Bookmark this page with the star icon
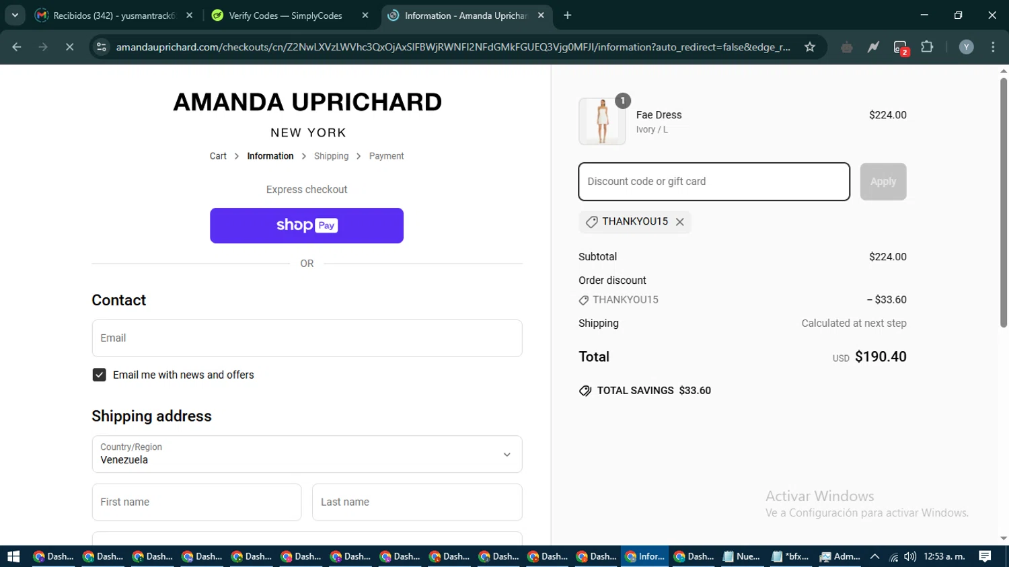 pyautogui.click(x=810, y=47)
